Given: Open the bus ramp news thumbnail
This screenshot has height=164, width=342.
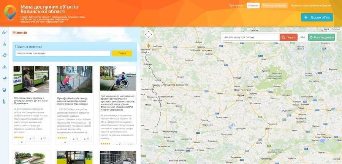Looking at the screenshot, I should pyautogui.click(x=31, y=79).
